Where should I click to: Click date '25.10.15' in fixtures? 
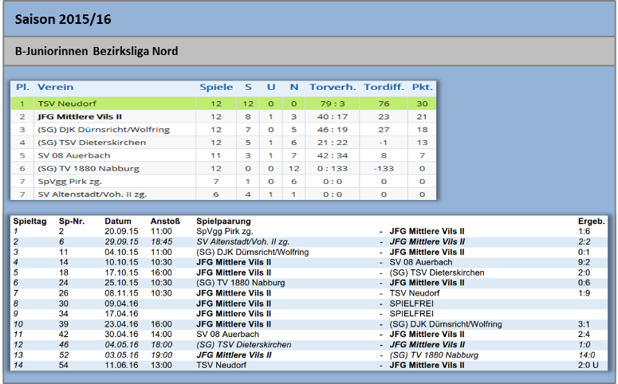click(x=121, y=283)
